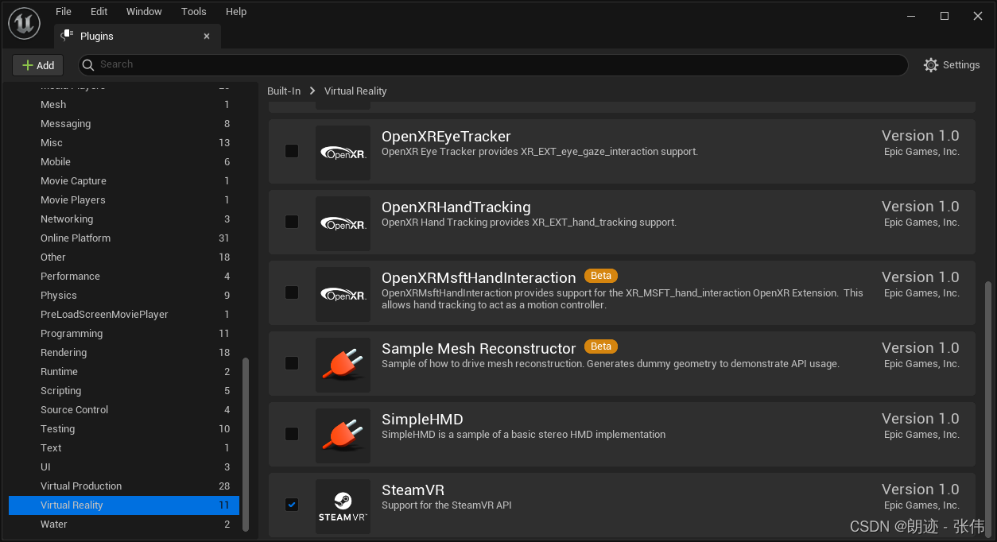Select the UI category

124,467
